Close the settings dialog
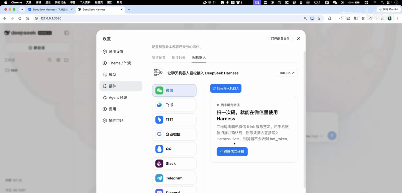Image resolution: width=402 pixels, height=193 pixels. (298, 39)
